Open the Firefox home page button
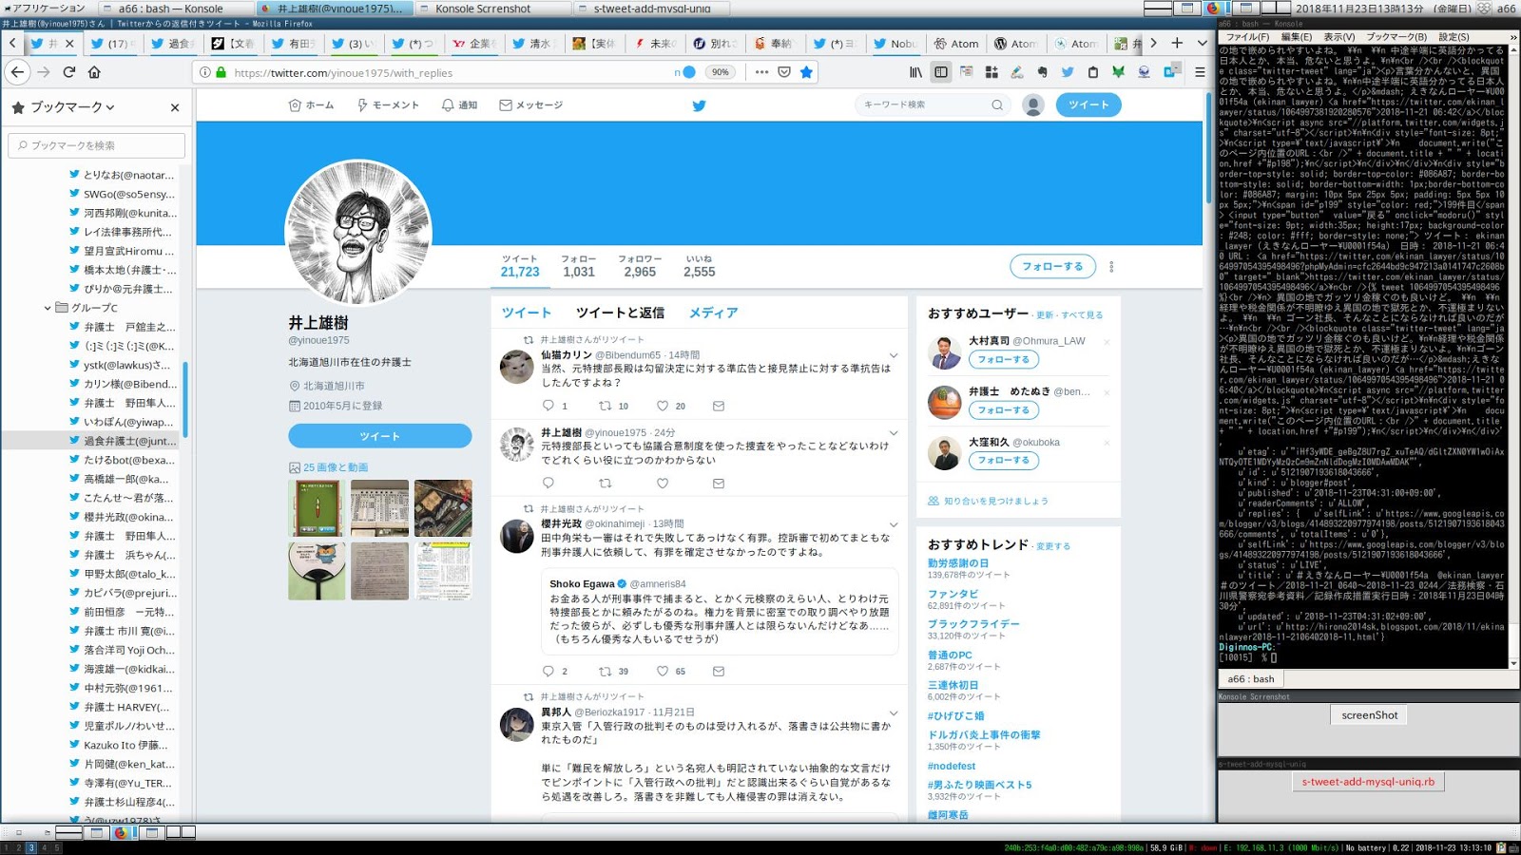This screenshot has height=855, width=1521. 94,72
